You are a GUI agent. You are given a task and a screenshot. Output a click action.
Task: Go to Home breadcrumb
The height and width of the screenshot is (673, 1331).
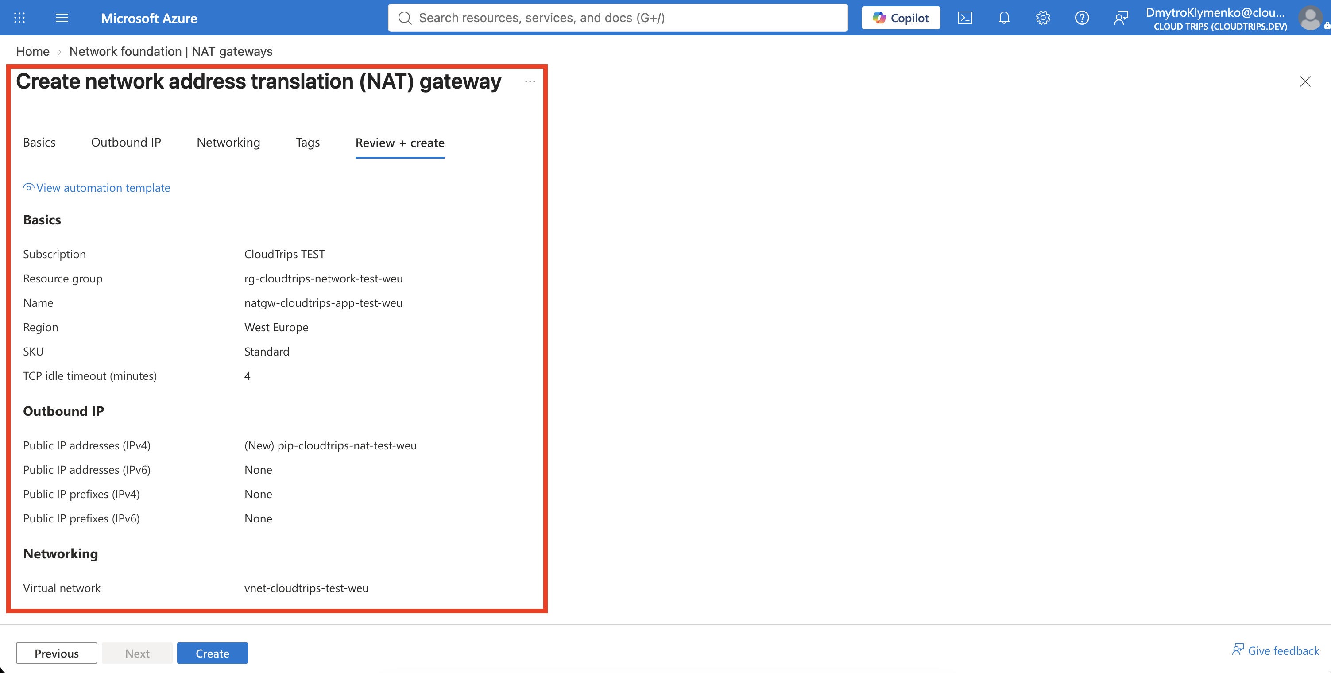click(x=33, y=52)
